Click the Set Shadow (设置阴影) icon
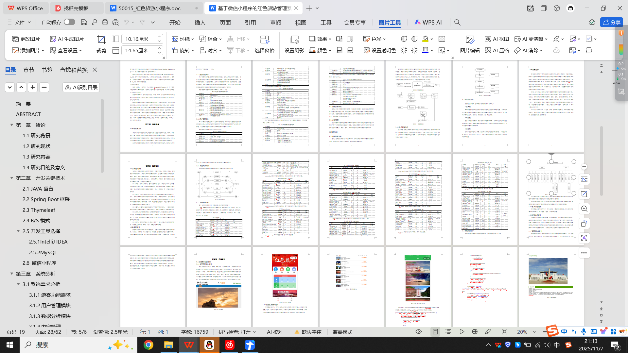Image resolution: width=628 pixels, height=353 pixels. click(294, 40)
